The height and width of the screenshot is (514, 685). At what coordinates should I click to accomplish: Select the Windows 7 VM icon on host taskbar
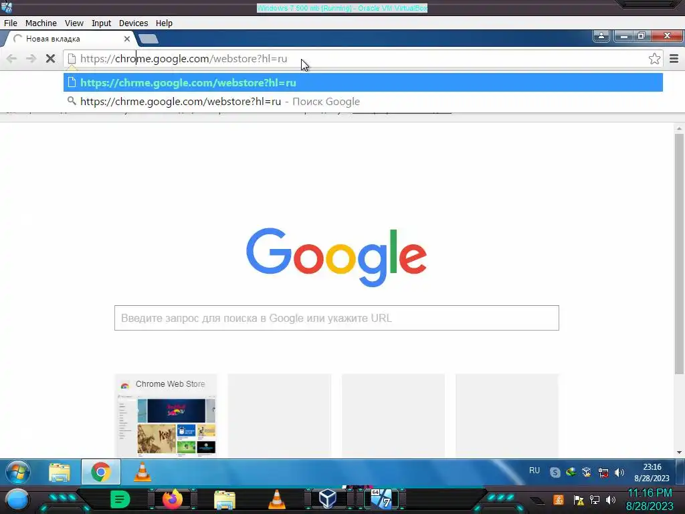[381, 499]
